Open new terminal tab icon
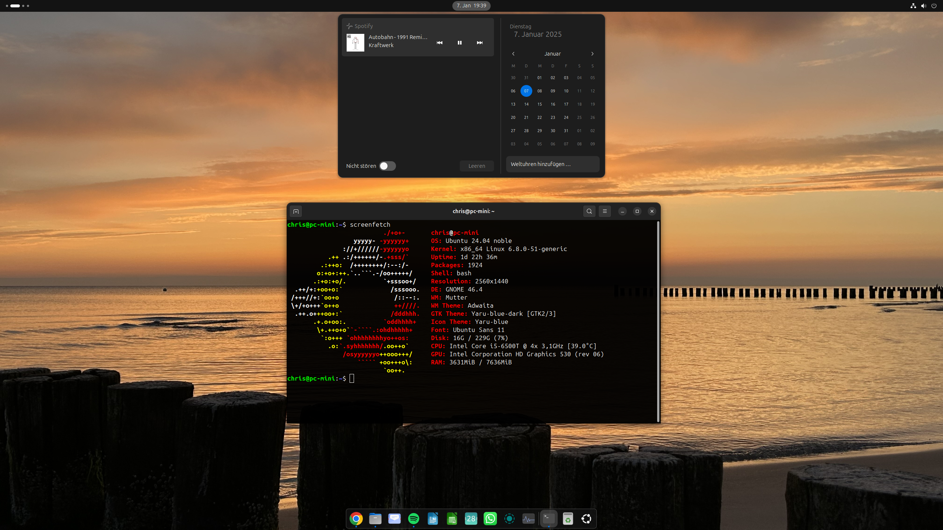This screenshot has height=530, width=943. point(296,211)
